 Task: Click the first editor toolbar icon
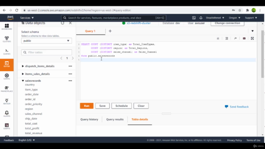click(218, 38)
